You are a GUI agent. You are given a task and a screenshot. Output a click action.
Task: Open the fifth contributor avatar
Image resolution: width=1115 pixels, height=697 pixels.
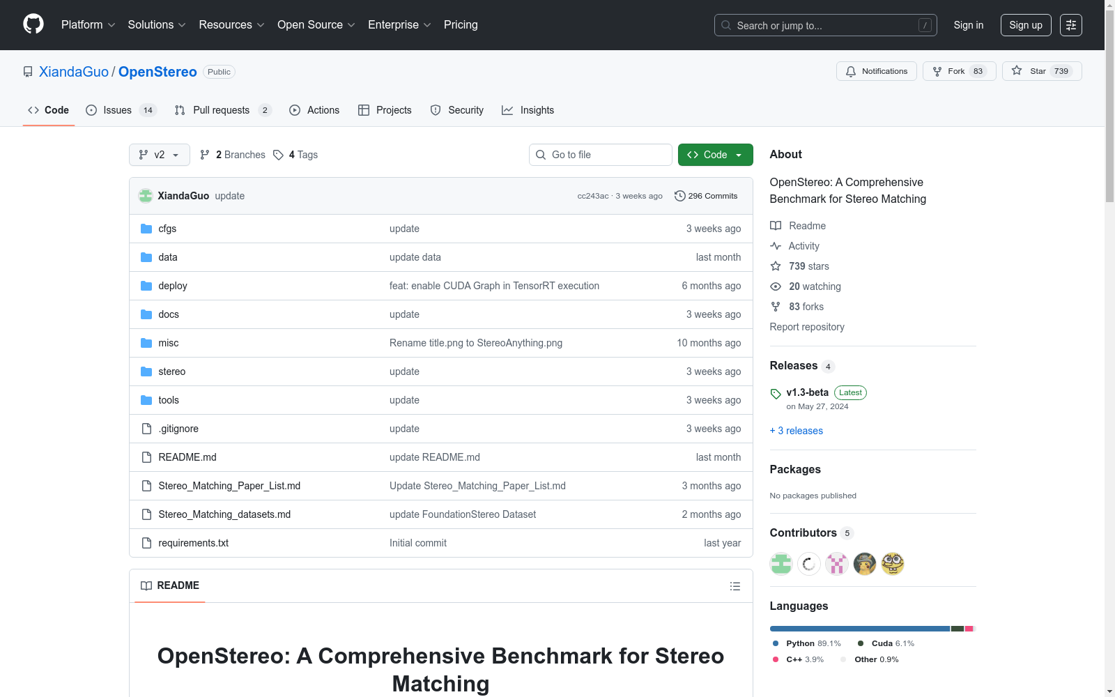893,564
